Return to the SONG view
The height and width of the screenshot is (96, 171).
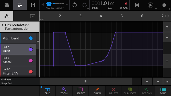[x=163, y=91]
